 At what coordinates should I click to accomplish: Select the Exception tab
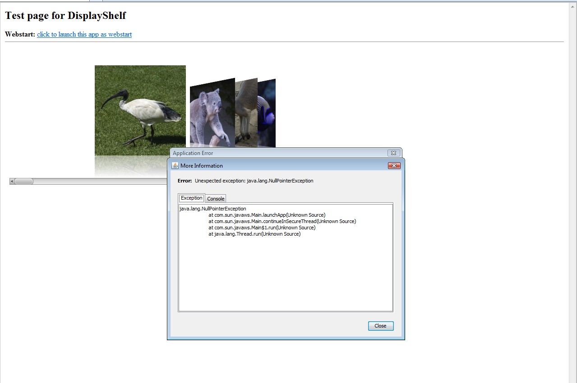pyautogui.click(x=191, y=198)
